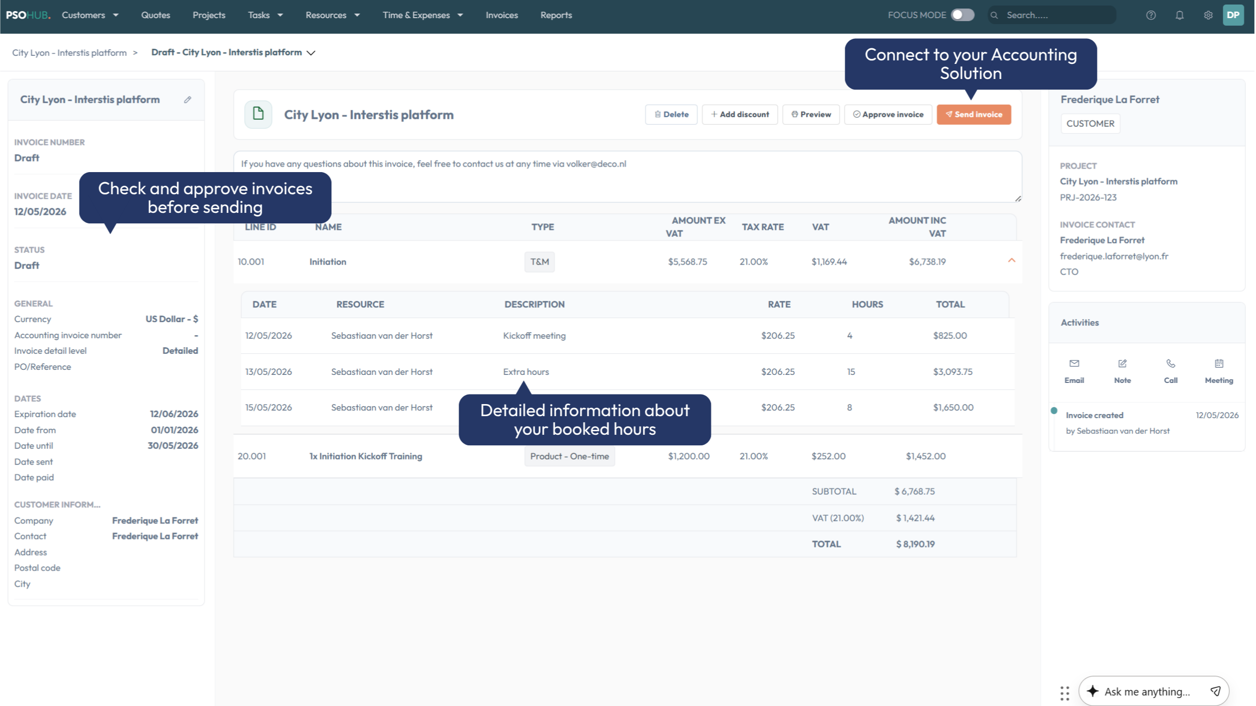Image resolution: width=1256 pixels, height=706 pixels.
Task: Click the Delete invoice button
Action: click(671, 114)
